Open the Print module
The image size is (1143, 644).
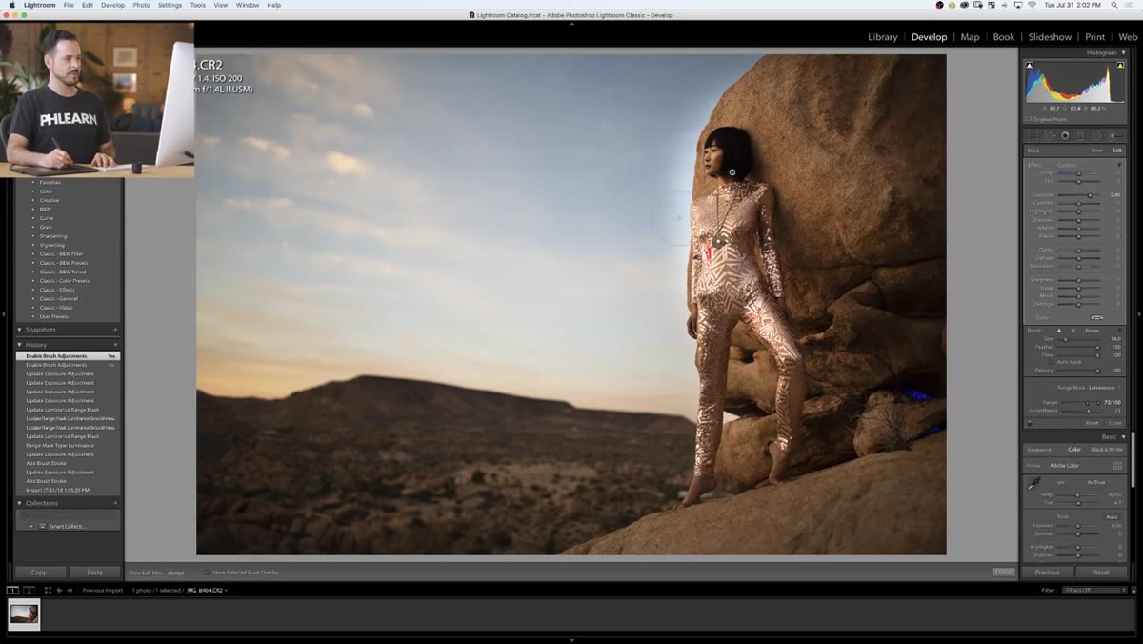[x=1094, y=37]
